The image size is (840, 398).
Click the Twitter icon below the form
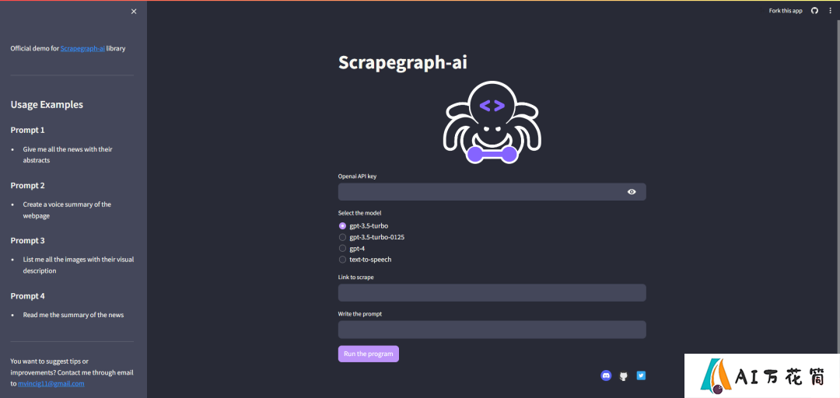[641, 375]
